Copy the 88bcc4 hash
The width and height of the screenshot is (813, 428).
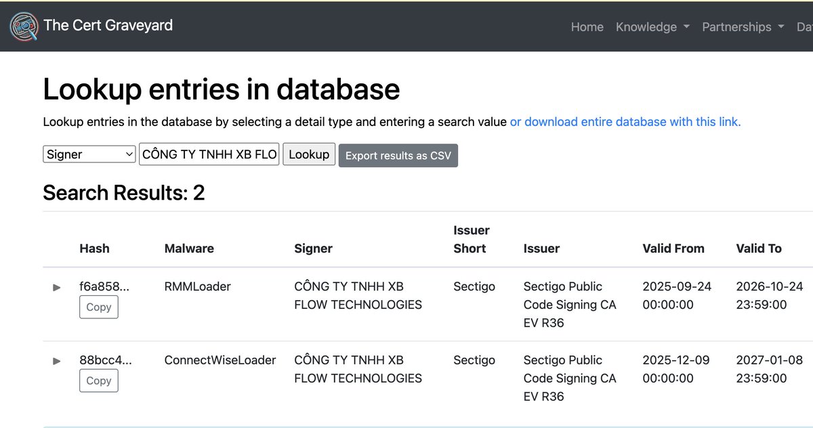click(99, 381)
